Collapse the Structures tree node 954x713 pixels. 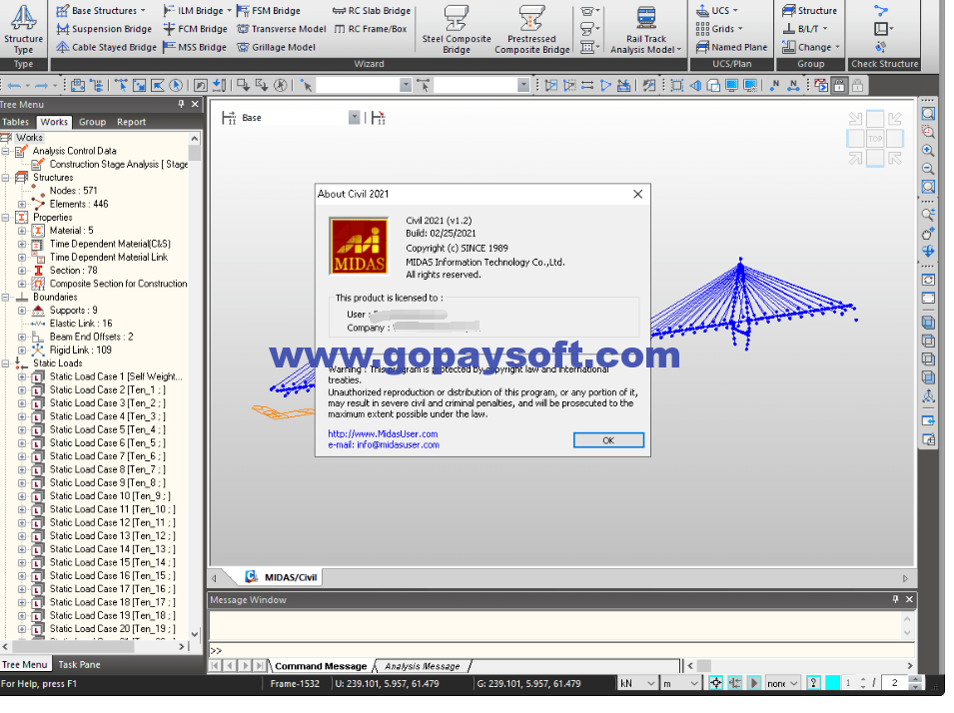pos(5,178)
